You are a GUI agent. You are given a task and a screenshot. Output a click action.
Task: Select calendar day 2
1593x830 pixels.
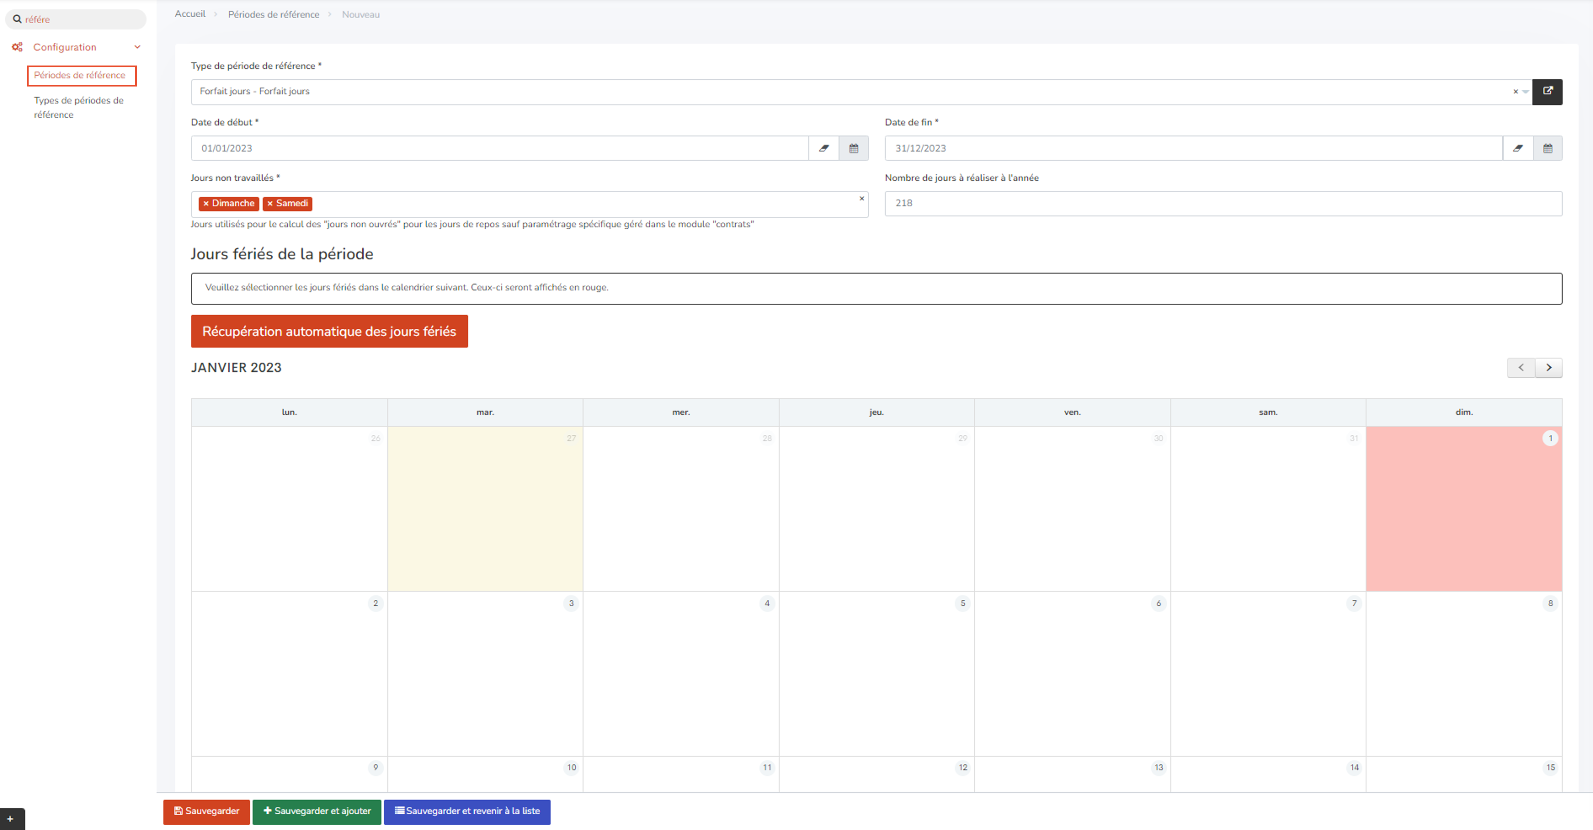pos(289,674)
